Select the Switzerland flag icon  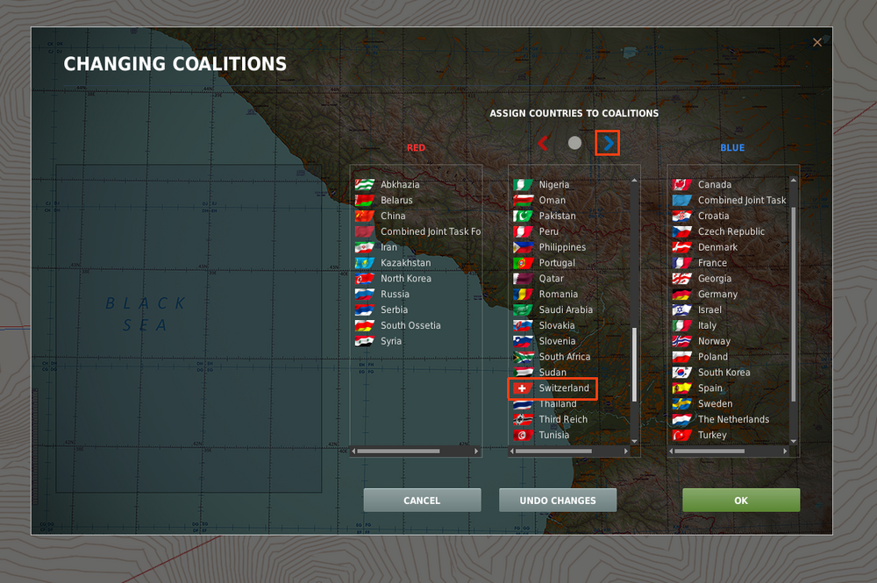tap(523, 387)
